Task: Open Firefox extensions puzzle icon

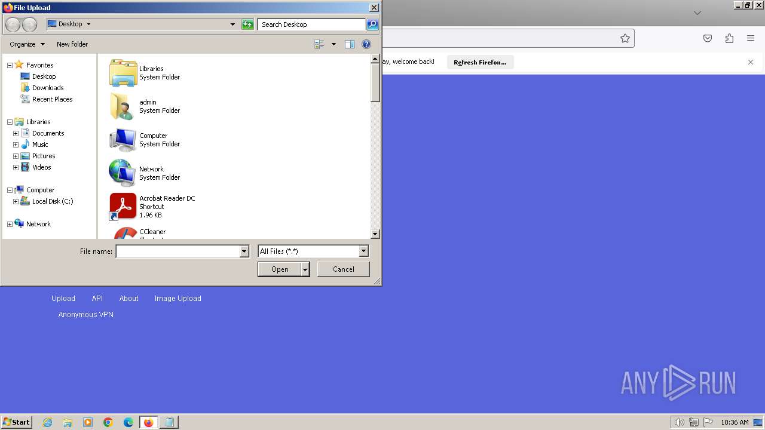Action: [x=729, y=38]
